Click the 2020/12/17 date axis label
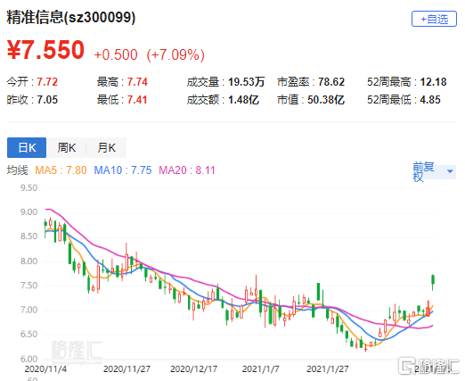 coord(193,369)
